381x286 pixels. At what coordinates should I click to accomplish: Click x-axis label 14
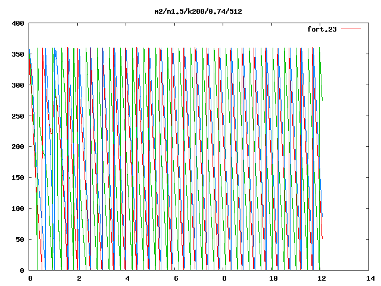click(x=370, y=278)
